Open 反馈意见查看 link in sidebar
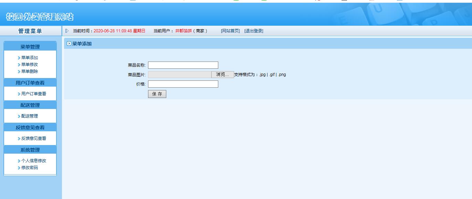The width and height of the screenshot is (472, 199). 34,139
